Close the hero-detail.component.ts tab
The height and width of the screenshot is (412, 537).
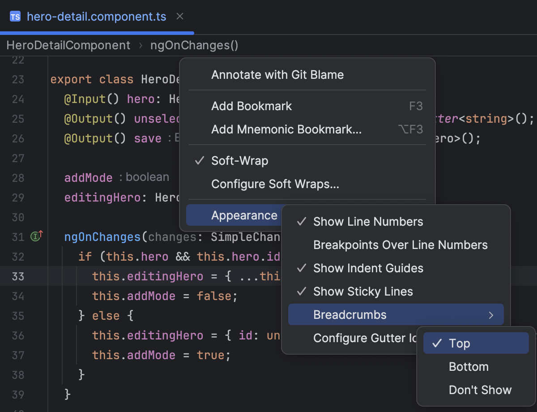coord(179,17)
